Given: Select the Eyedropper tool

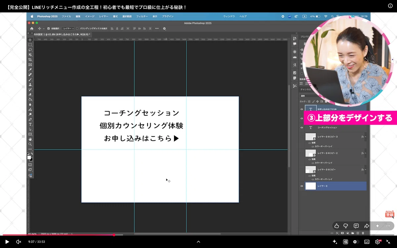Looking at the screenshot, I should click(30, 70).
